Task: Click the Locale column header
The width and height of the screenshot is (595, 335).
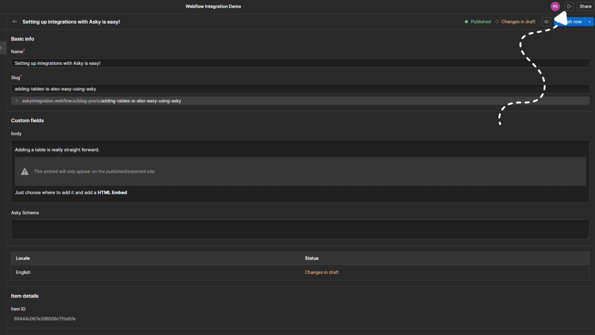Action: coord(23,258)
